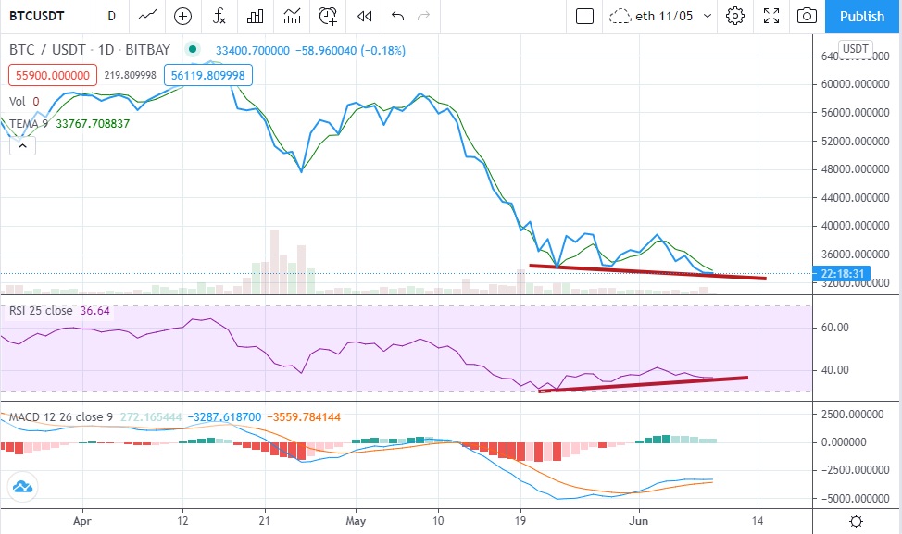Open the USDT currency selector on price scale

coord(854,48)
